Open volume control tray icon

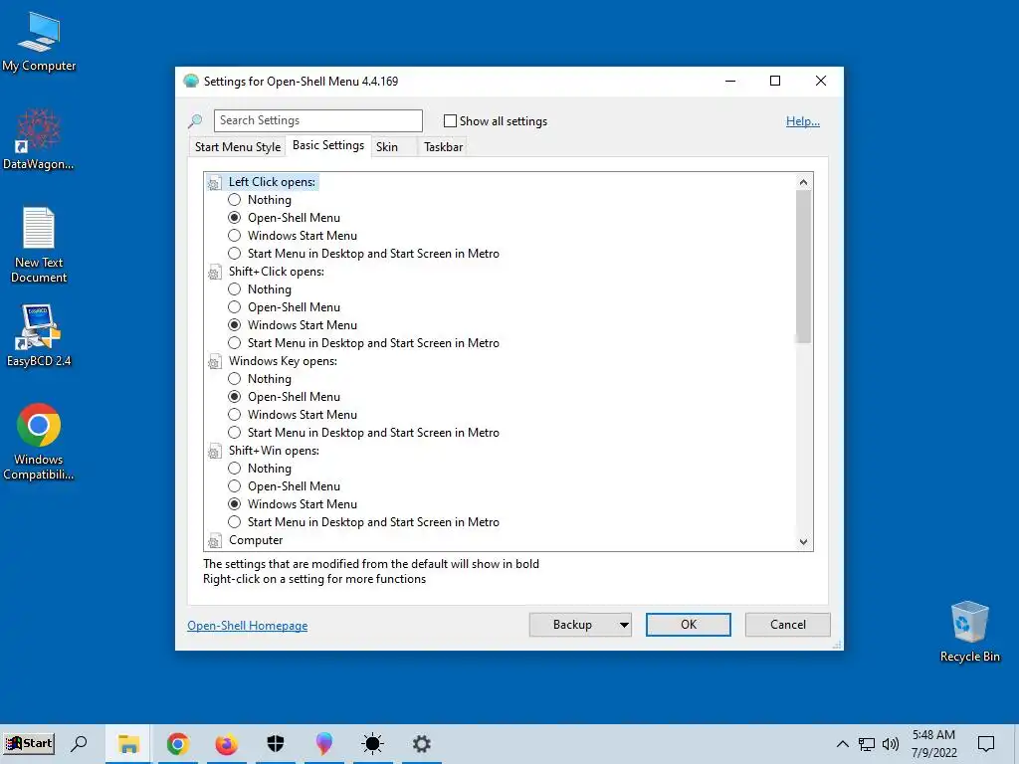891,744
